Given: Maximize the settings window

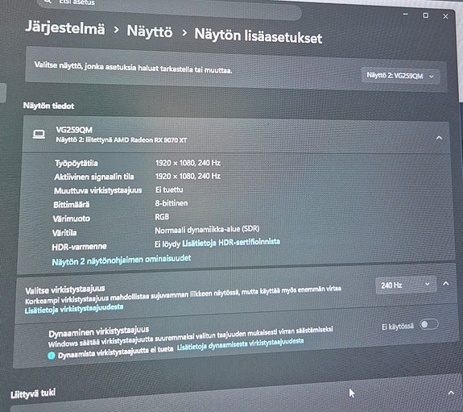Looking at the screenshot, I should tap(425, 15).
